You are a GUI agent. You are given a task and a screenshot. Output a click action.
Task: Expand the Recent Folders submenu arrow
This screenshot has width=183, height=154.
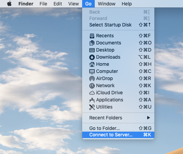[149, 118]
